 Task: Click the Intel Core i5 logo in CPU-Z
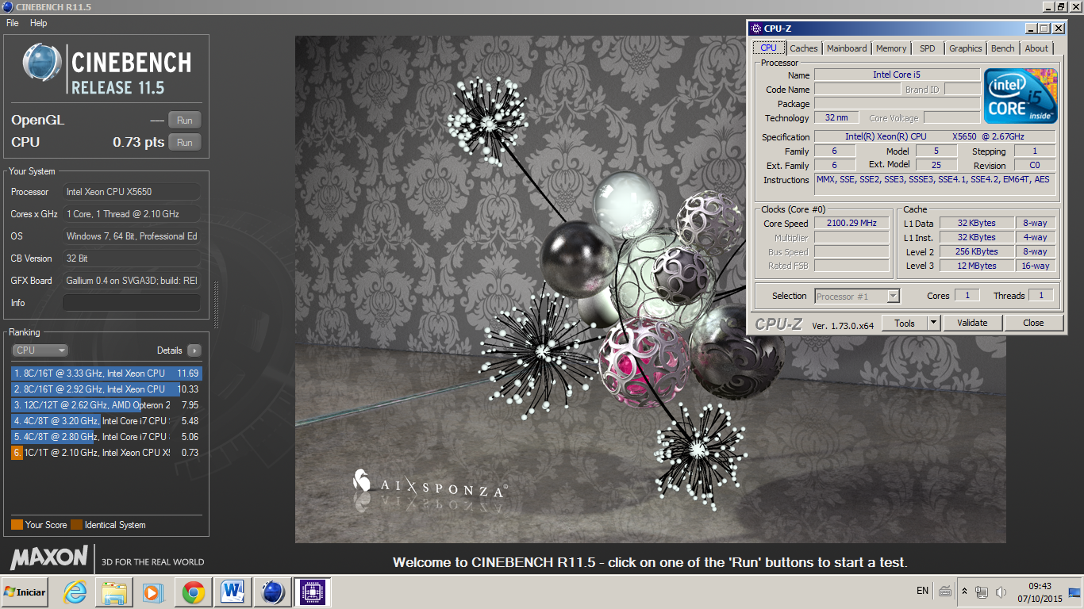(1021, 96)
